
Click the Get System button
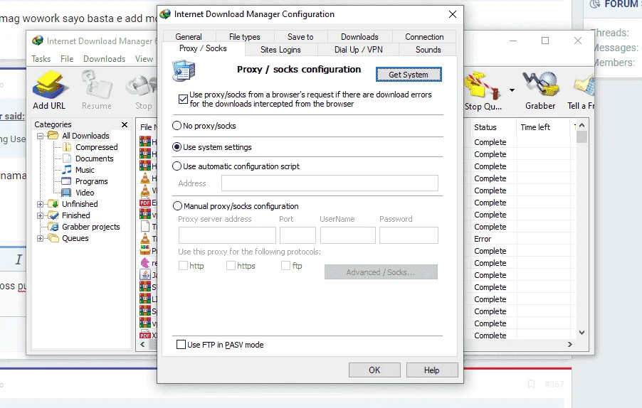coord(409,75)
